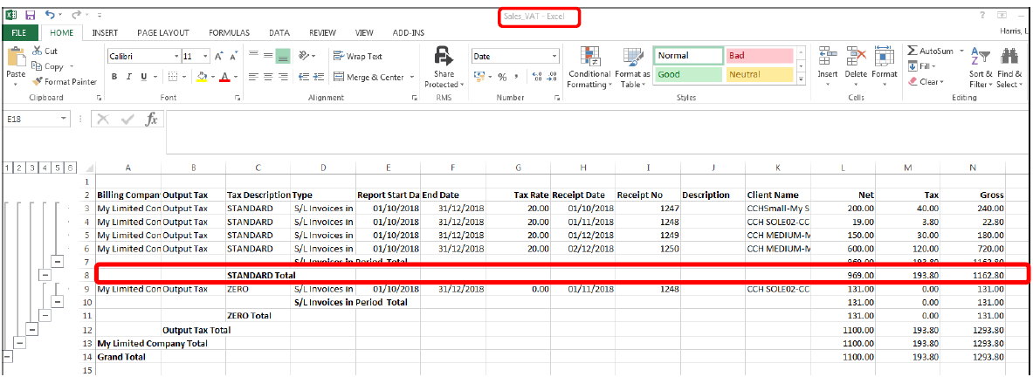Switch to the PAGE LAYOUT tab
This screenshot has height=377, width=1033.
(x=162, y=33)
